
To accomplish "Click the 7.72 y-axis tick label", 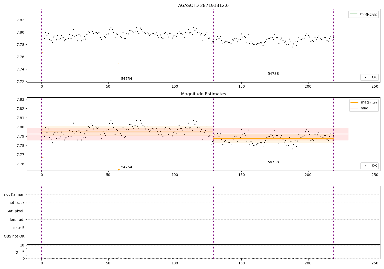I will pyautogui.click(x=20, y=82).
